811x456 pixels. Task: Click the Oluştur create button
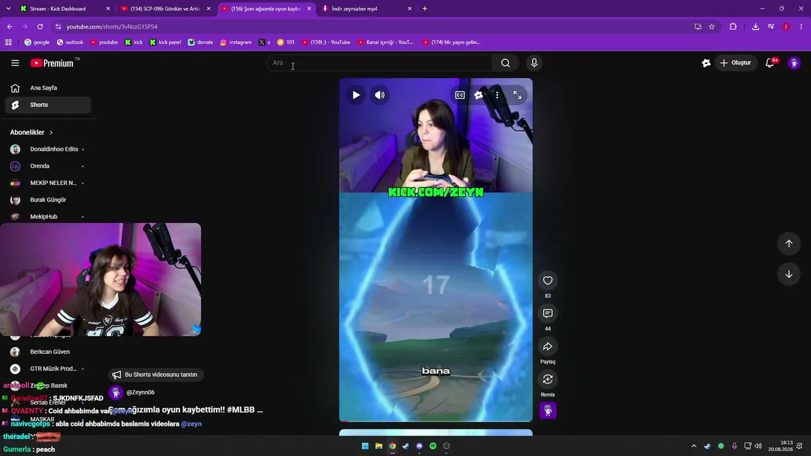pyautogui.click(x=735, y=63)
